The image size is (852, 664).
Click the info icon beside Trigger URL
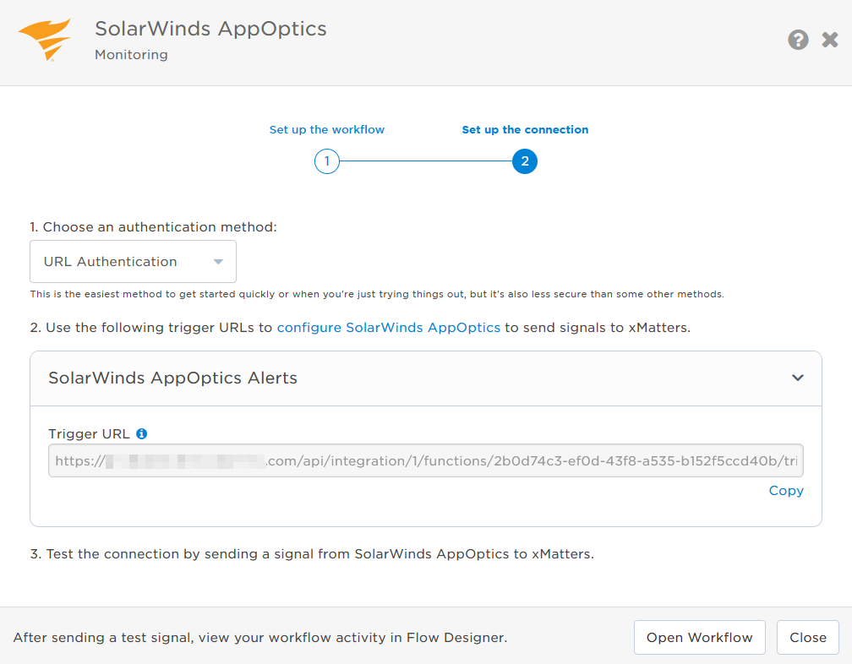[x=142, y=433]
